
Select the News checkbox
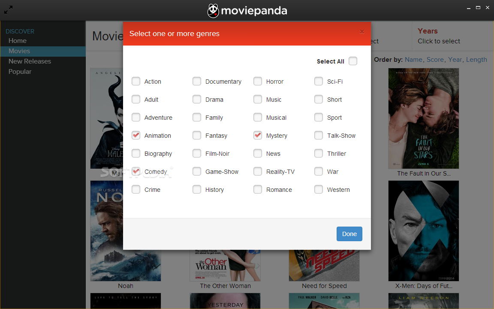pos(258,153)
